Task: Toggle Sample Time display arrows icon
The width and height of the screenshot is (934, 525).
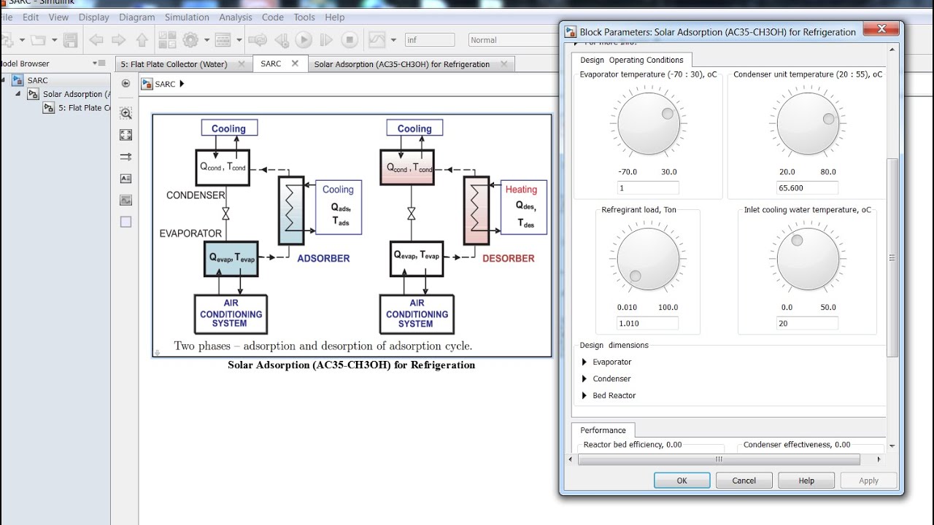Action: coord(126,157)
